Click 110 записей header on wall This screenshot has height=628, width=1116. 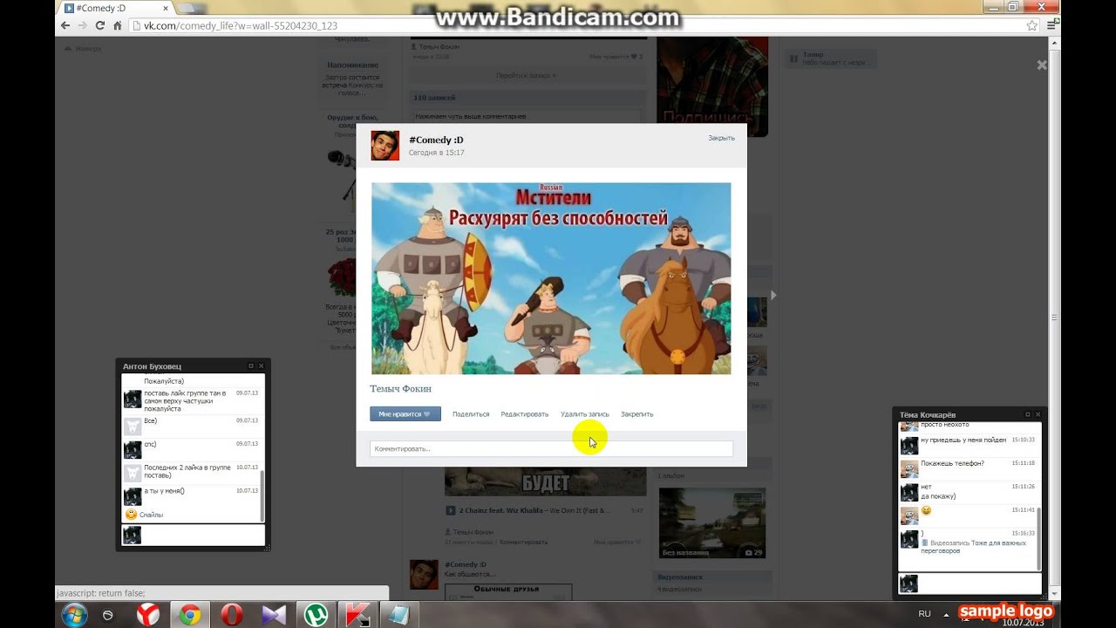pos(434,98)
